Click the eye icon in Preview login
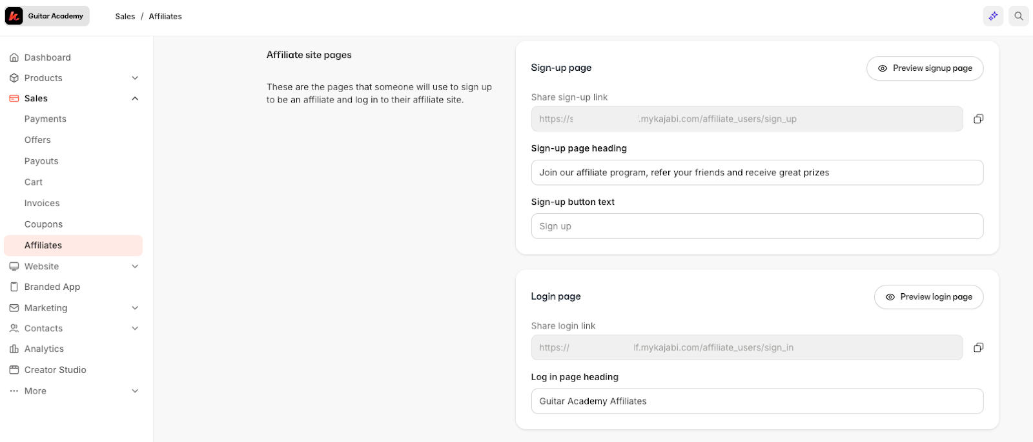The height and width of the screenshot is (442, 1033). (x=890, y=297)
